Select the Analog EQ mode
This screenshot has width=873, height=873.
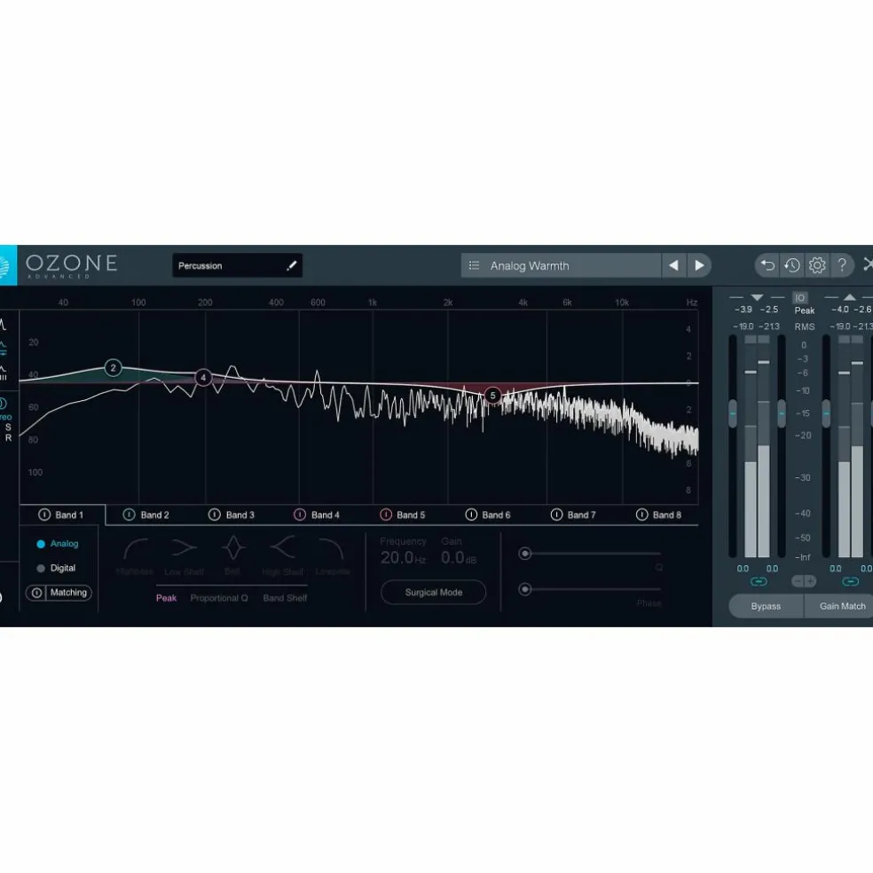58,543
